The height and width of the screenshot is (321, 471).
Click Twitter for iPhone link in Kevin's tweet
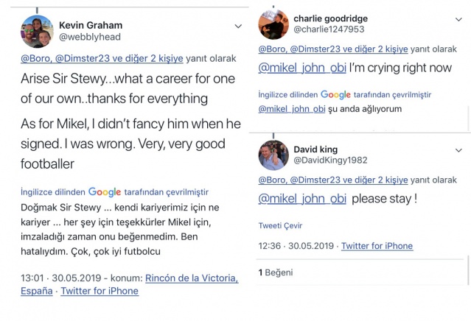pyautogui.click(x=100, y=291)
